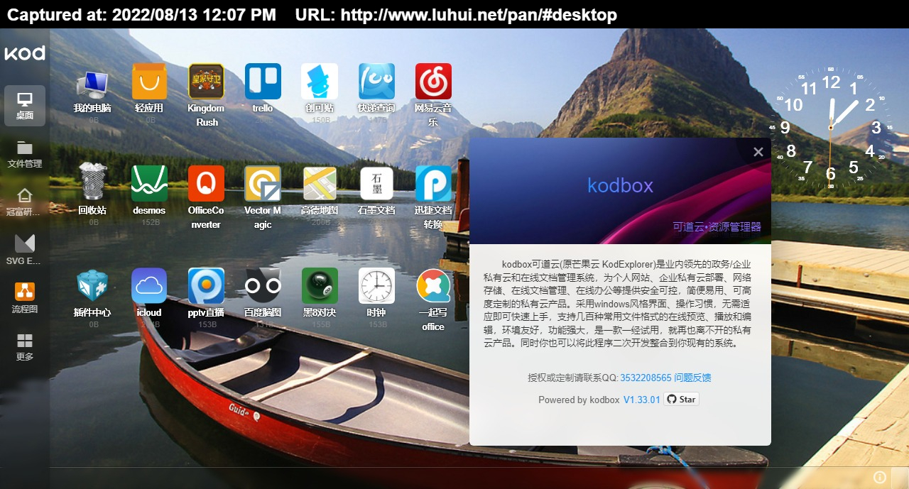The width and height of the screenshot is (909, 489).
Task: Click the kod logo in sidebar
Action: point(25,53)
